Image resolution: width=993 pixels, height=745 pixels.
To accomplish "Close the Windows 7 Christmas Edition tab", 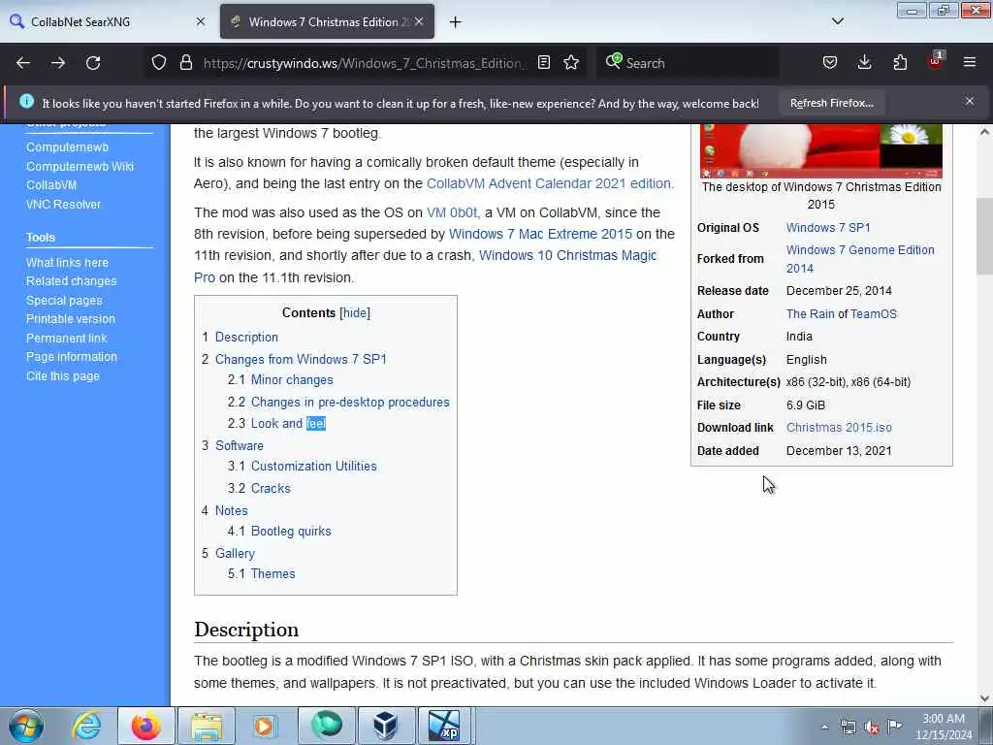I will pos(419,21).
